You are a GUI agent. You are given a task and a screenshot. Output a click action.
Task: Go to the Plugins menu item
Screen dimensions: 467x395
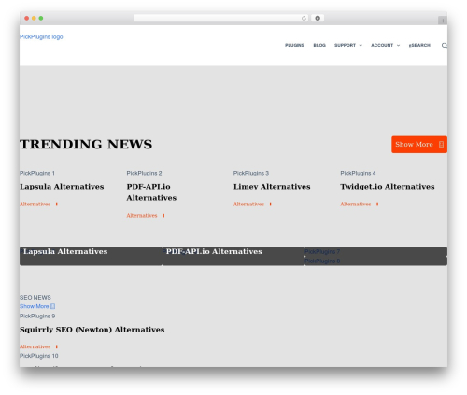tap(294, 46)
